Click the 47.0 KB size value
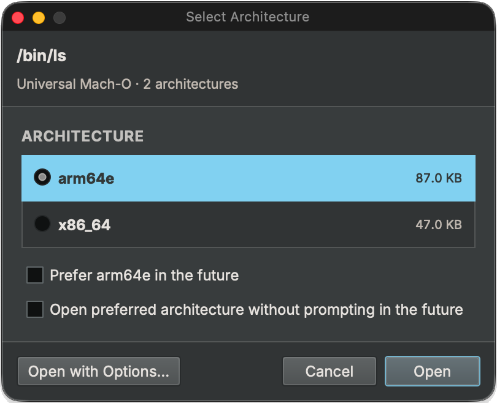Viewport: 497px width, 403px height. point(438,225)
